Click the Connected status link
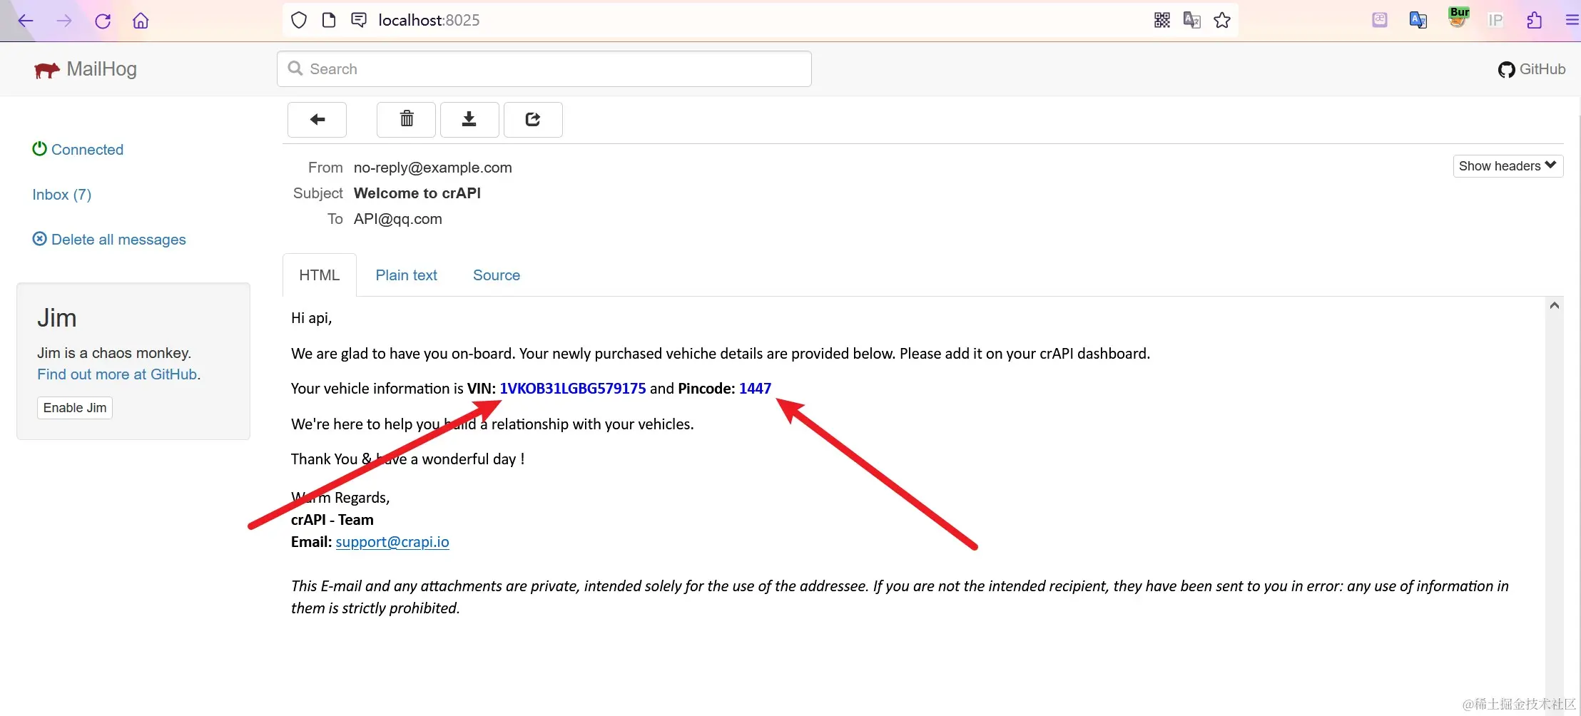Image resolution: width=1581 pixels, height=716 pixels. pyautogui.click(x=78, y=150)
